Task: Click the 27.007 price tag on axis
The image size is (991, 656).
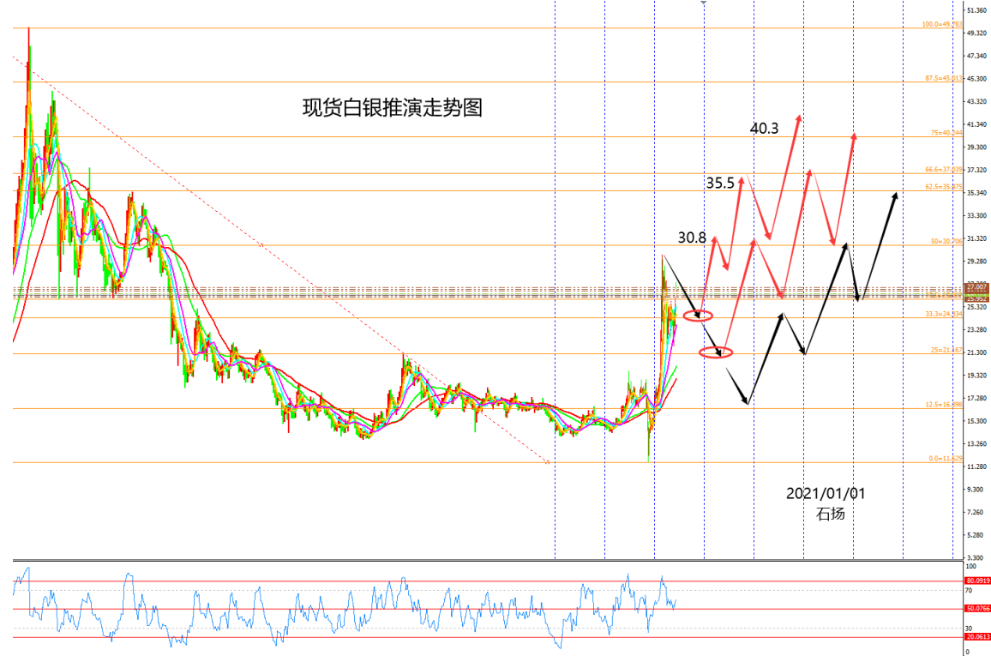Action: tap(977, 287)
